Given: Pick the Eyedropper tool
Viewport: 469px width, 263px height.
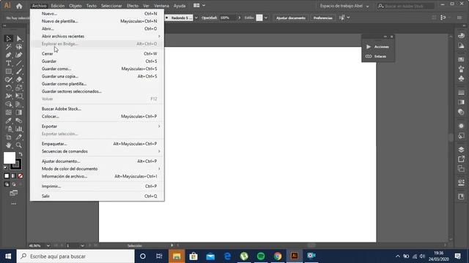Looking at the screenshot, I should point(8,121).
